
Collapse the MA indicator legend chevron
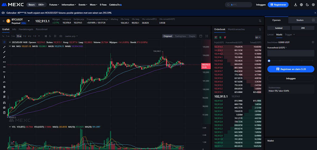point(10,46)
